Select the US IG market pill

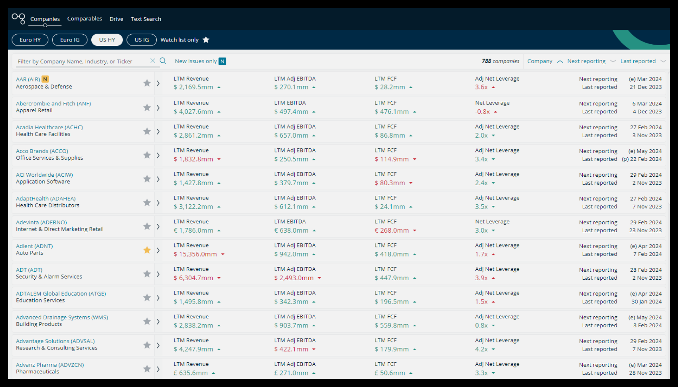[142, 40]
